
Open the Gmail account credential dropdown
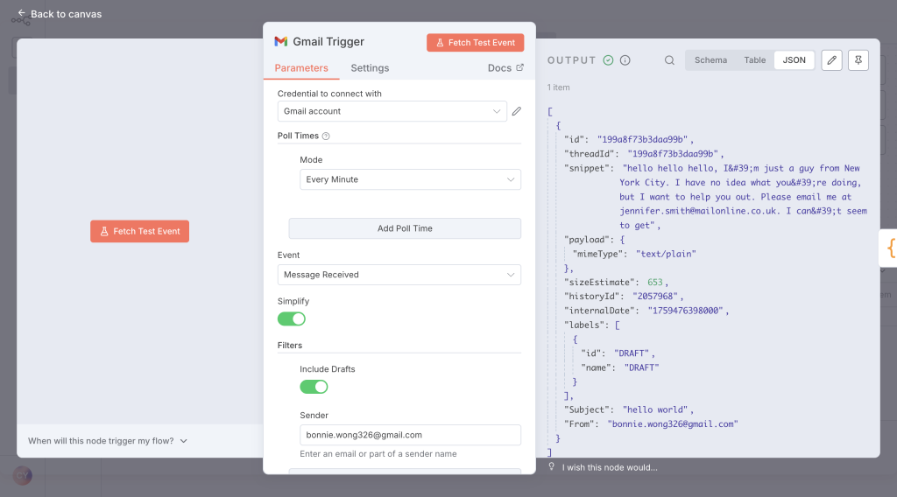392,111
